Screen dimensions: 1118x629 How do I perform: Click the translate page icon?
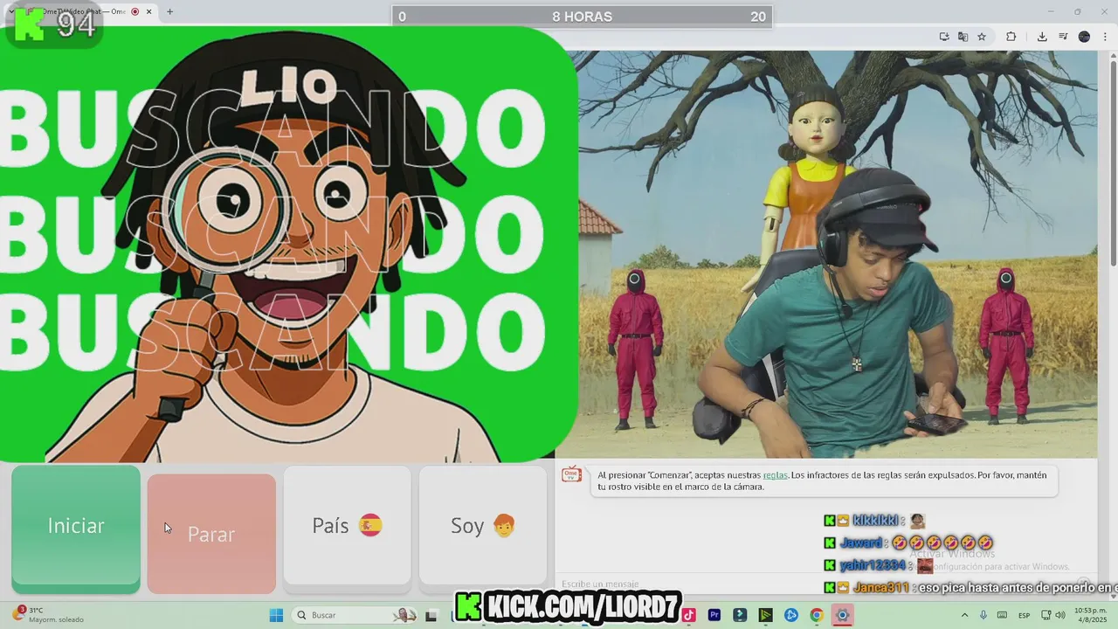(963, 37)
